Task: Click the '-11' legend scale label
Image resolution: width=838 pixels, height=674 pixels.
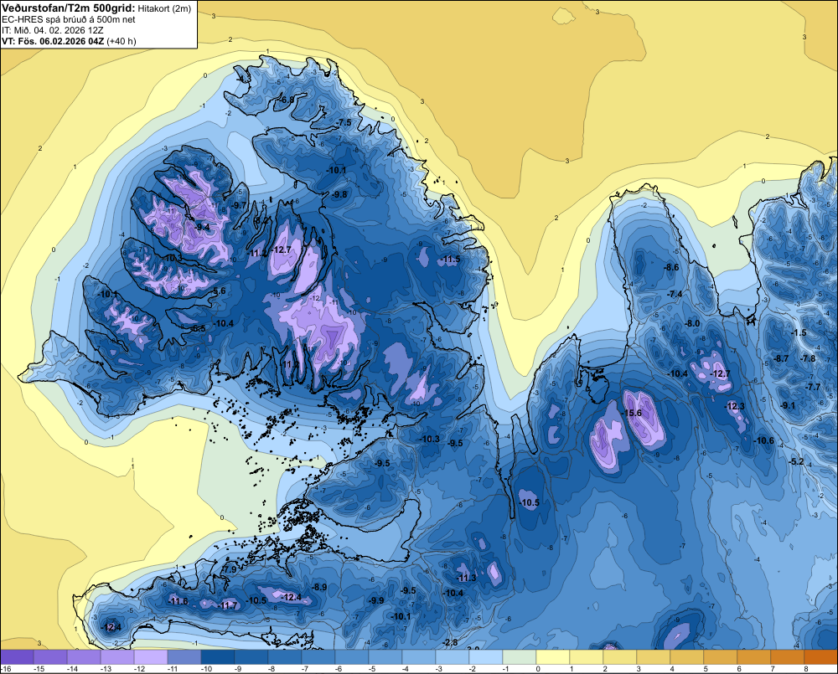Action: point(173,669)
